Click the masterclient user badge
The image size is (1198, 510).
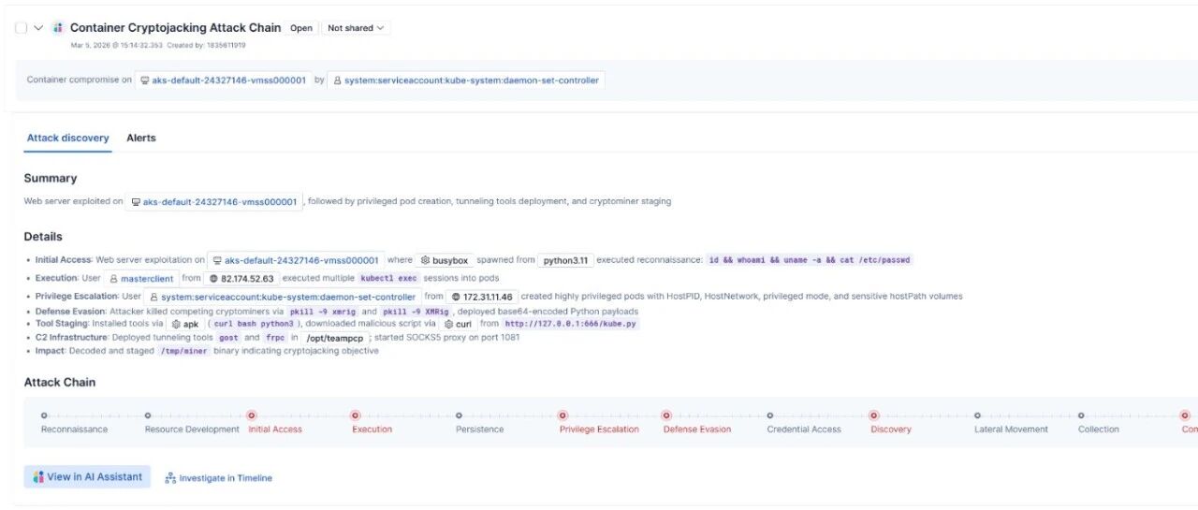point(141,278)
